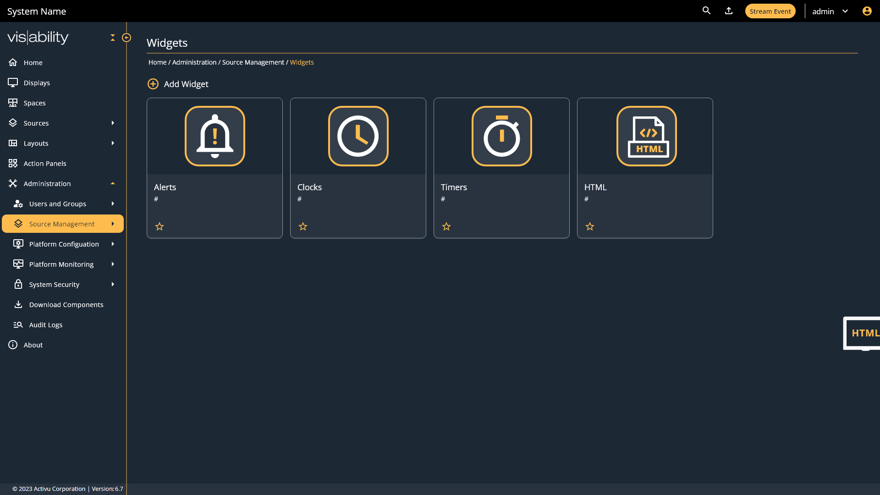880x495 pixels.
Task: Collapse the Administration menu section
Action: click(113, 183)
